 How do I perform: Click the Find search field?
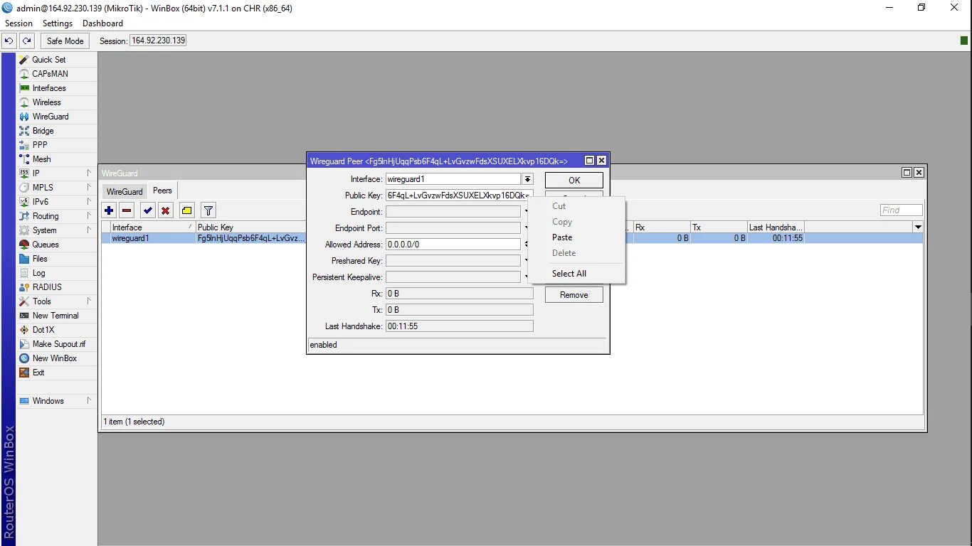(x=901, y=210)
